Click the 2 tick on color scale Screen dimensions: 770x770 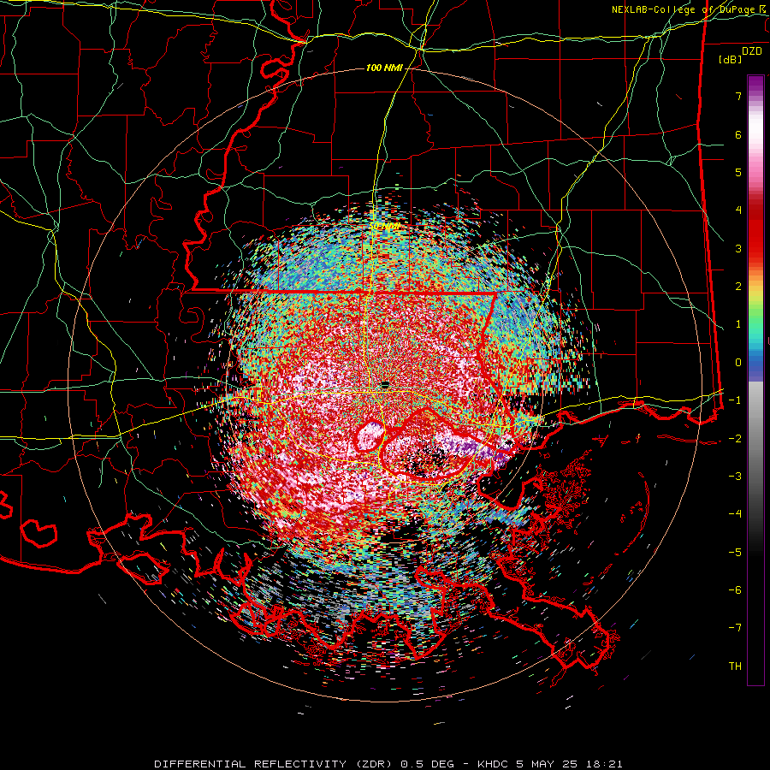coord(738,287)
